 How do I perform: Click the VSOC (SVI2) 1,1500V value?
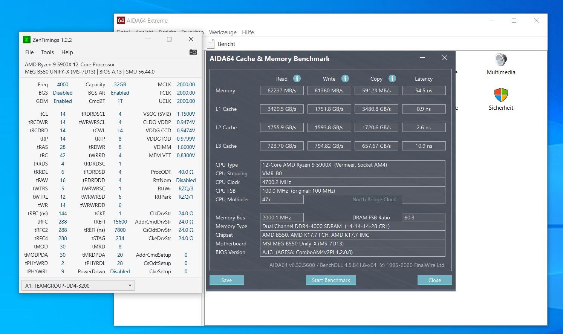pos(186,114)
